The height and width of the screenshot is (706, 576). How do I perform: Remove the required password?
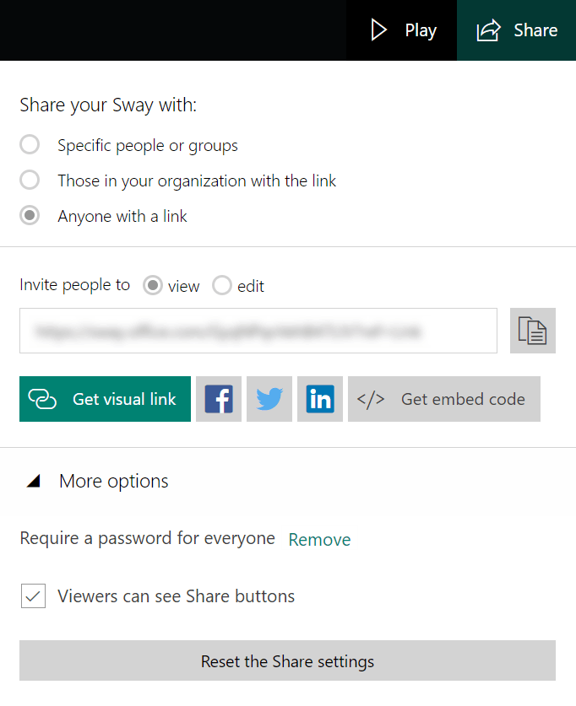(319, 540)
